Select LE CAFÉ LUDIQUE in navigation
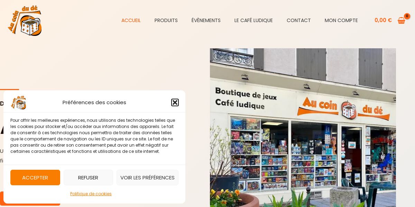The height and width of the screenshot is (207, 415). click(x=253, y=20)
